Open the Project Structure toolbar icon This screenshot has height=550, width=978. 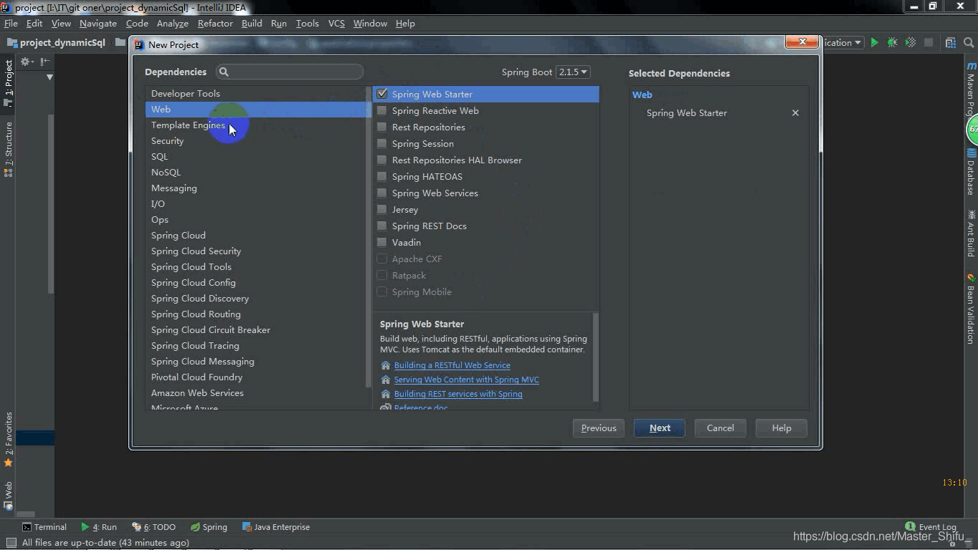(950, 42)
